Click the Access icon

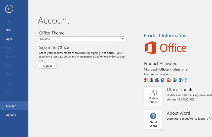click(x=146, y=80)
